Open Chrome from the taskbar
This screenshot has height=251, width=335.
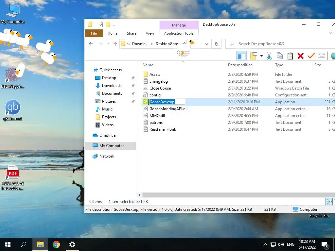(56, 244)
